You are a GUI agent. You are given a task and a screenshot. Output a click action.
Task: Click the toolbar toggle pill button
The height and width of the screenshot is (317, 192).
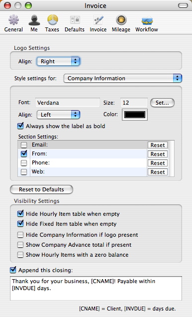183,5
